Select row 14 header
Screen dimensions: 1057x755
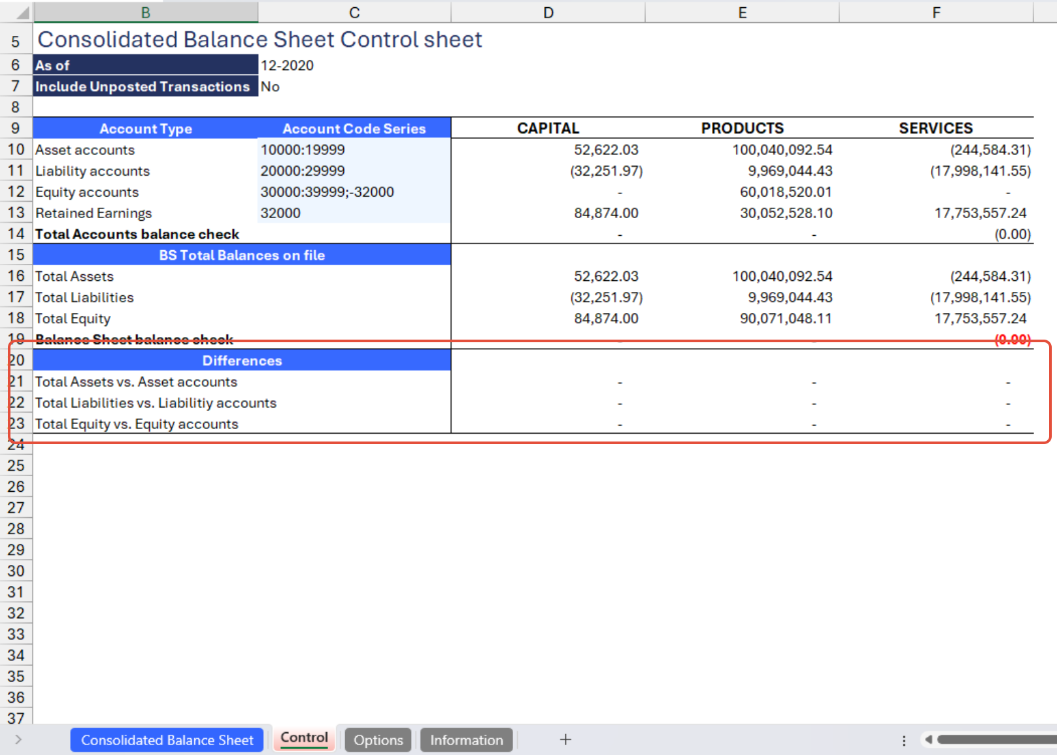tap(16, 234)
